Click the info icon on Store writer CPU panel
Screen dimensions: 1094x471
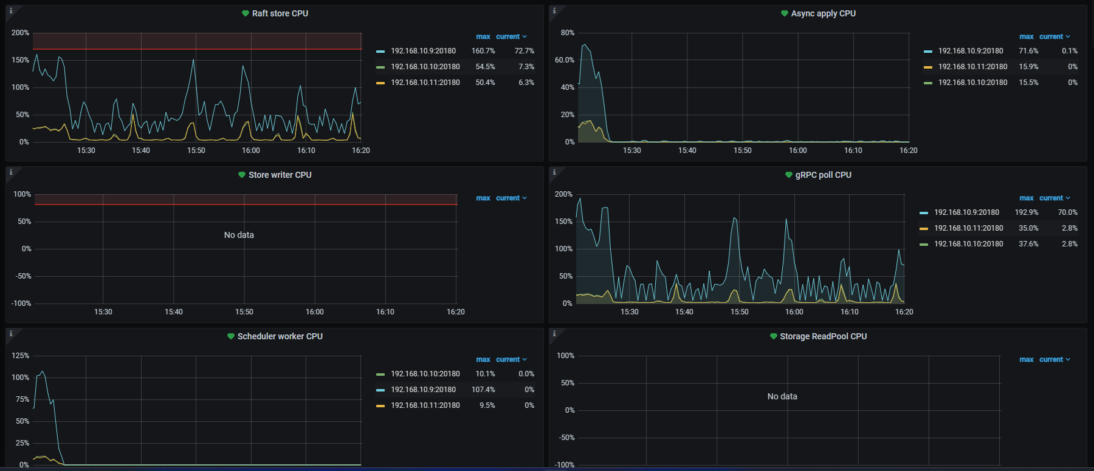11,172
